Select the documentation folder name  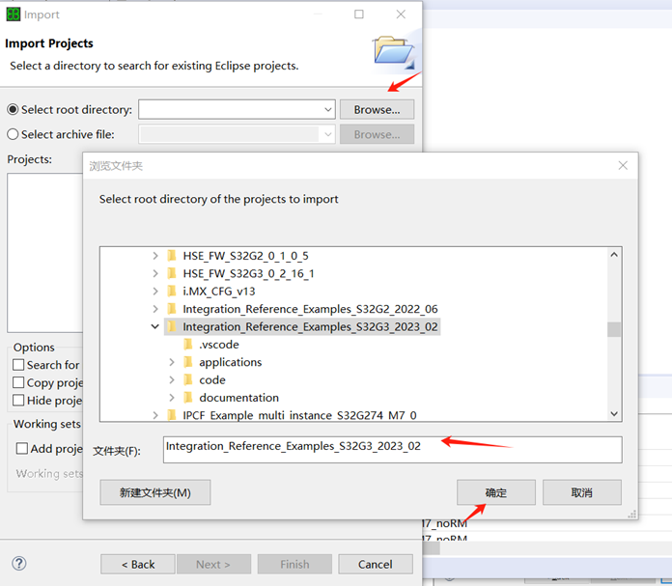click(x=238, y=398)
